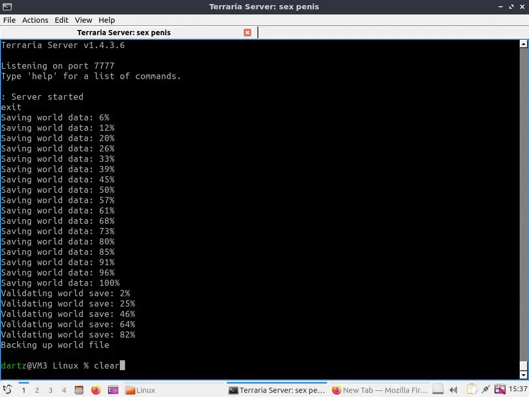529x397 pixels.
Task: Click the terminal scrollbar thumb
Action: pyautogui.click(x=523, y=365)
